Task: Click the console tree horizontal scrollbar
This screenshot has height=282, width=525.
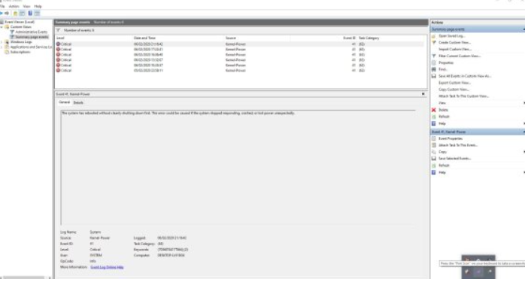Action: click(24, 277)
